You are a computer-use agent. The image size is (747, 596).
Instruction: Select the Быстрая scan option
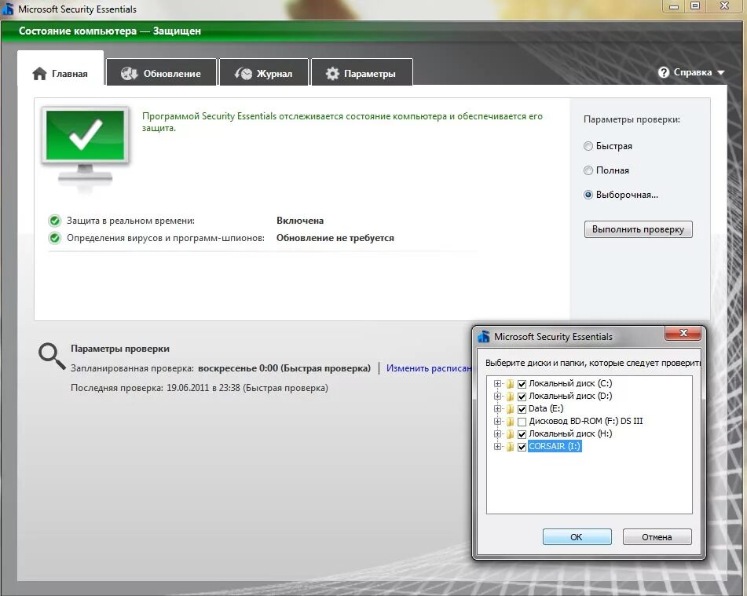588,146
